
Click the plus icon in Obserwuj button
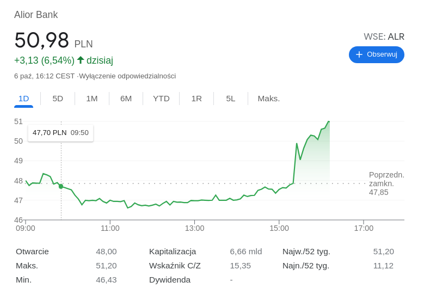pos(359,54)
